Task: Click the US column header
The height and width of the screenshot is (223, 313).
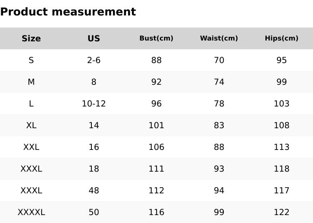Action: click(94, 38)
